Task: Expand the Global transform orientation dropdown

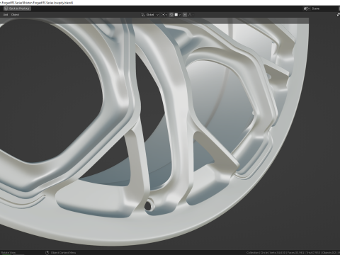Action: point(152,15)
